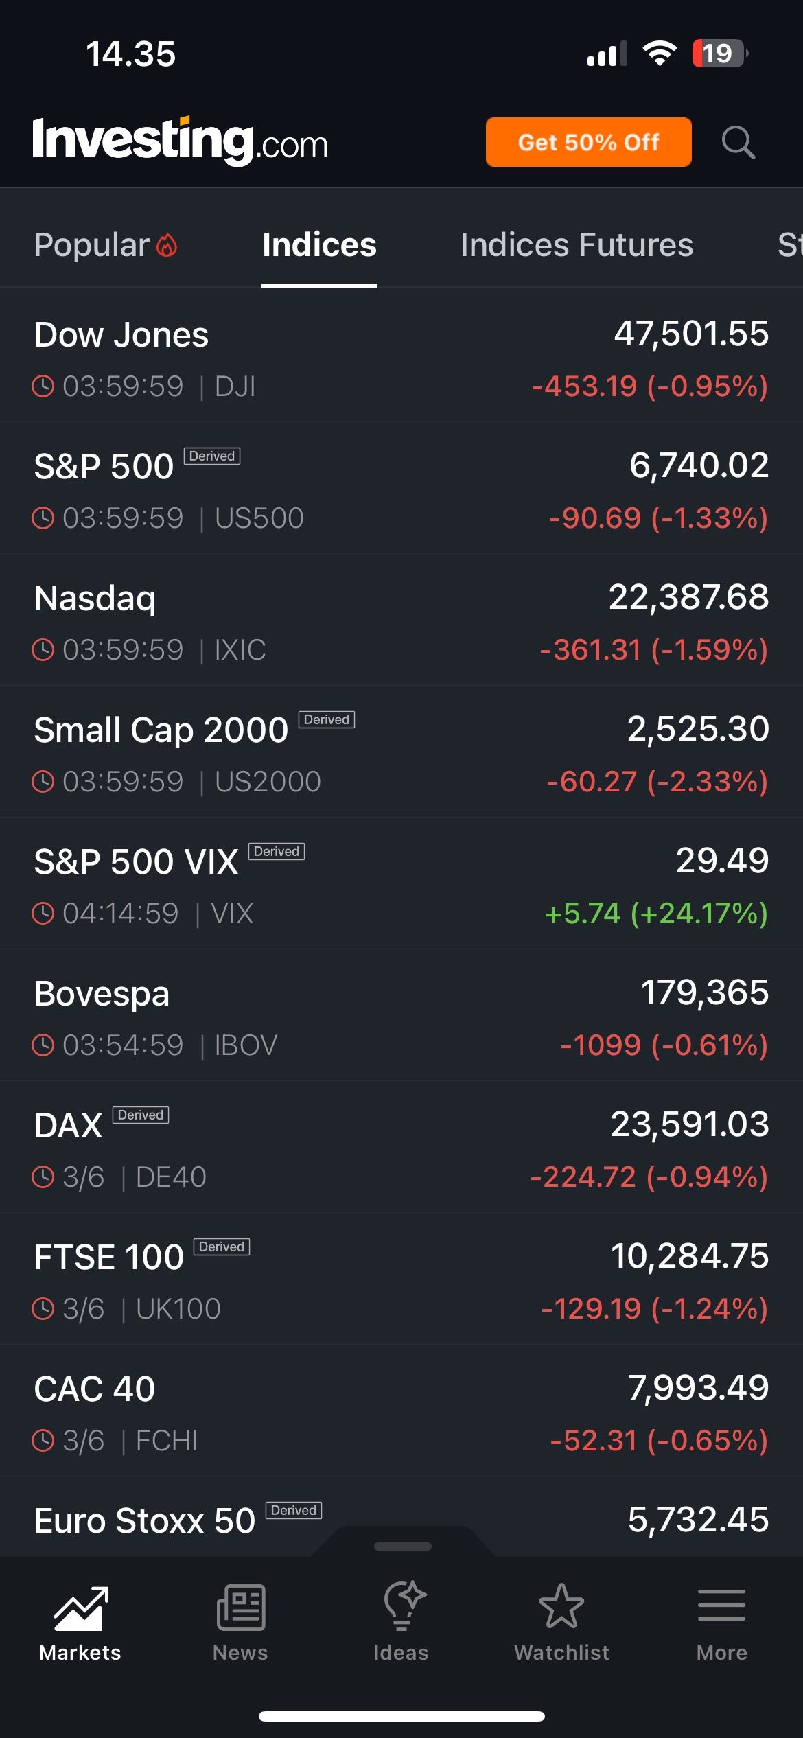Open Small Cap 2000 index details
Image resolution: width=803 pixels, height=1738 pixels.
tap(401, 754)
